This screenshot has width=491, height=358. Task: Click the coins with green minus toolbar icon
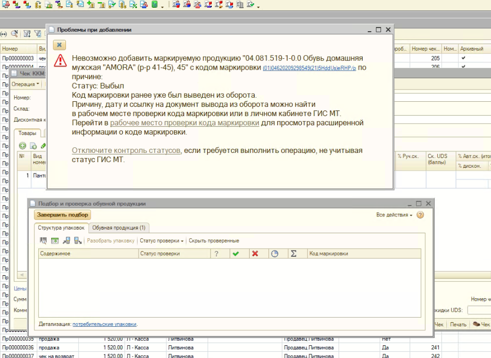click(101, 5)
